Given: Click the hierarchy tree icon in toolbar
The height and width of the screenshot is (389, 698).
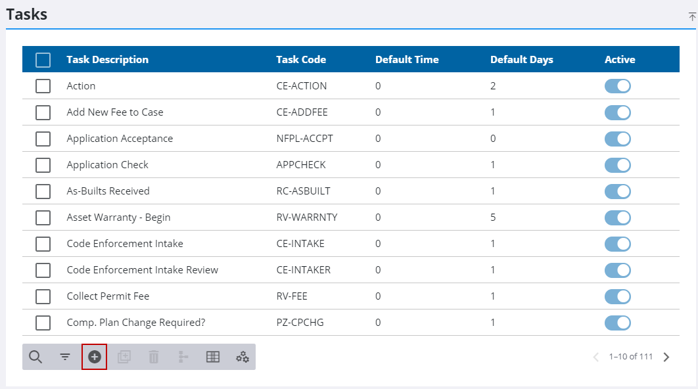Looking at the screenshot, I should 183,357.
